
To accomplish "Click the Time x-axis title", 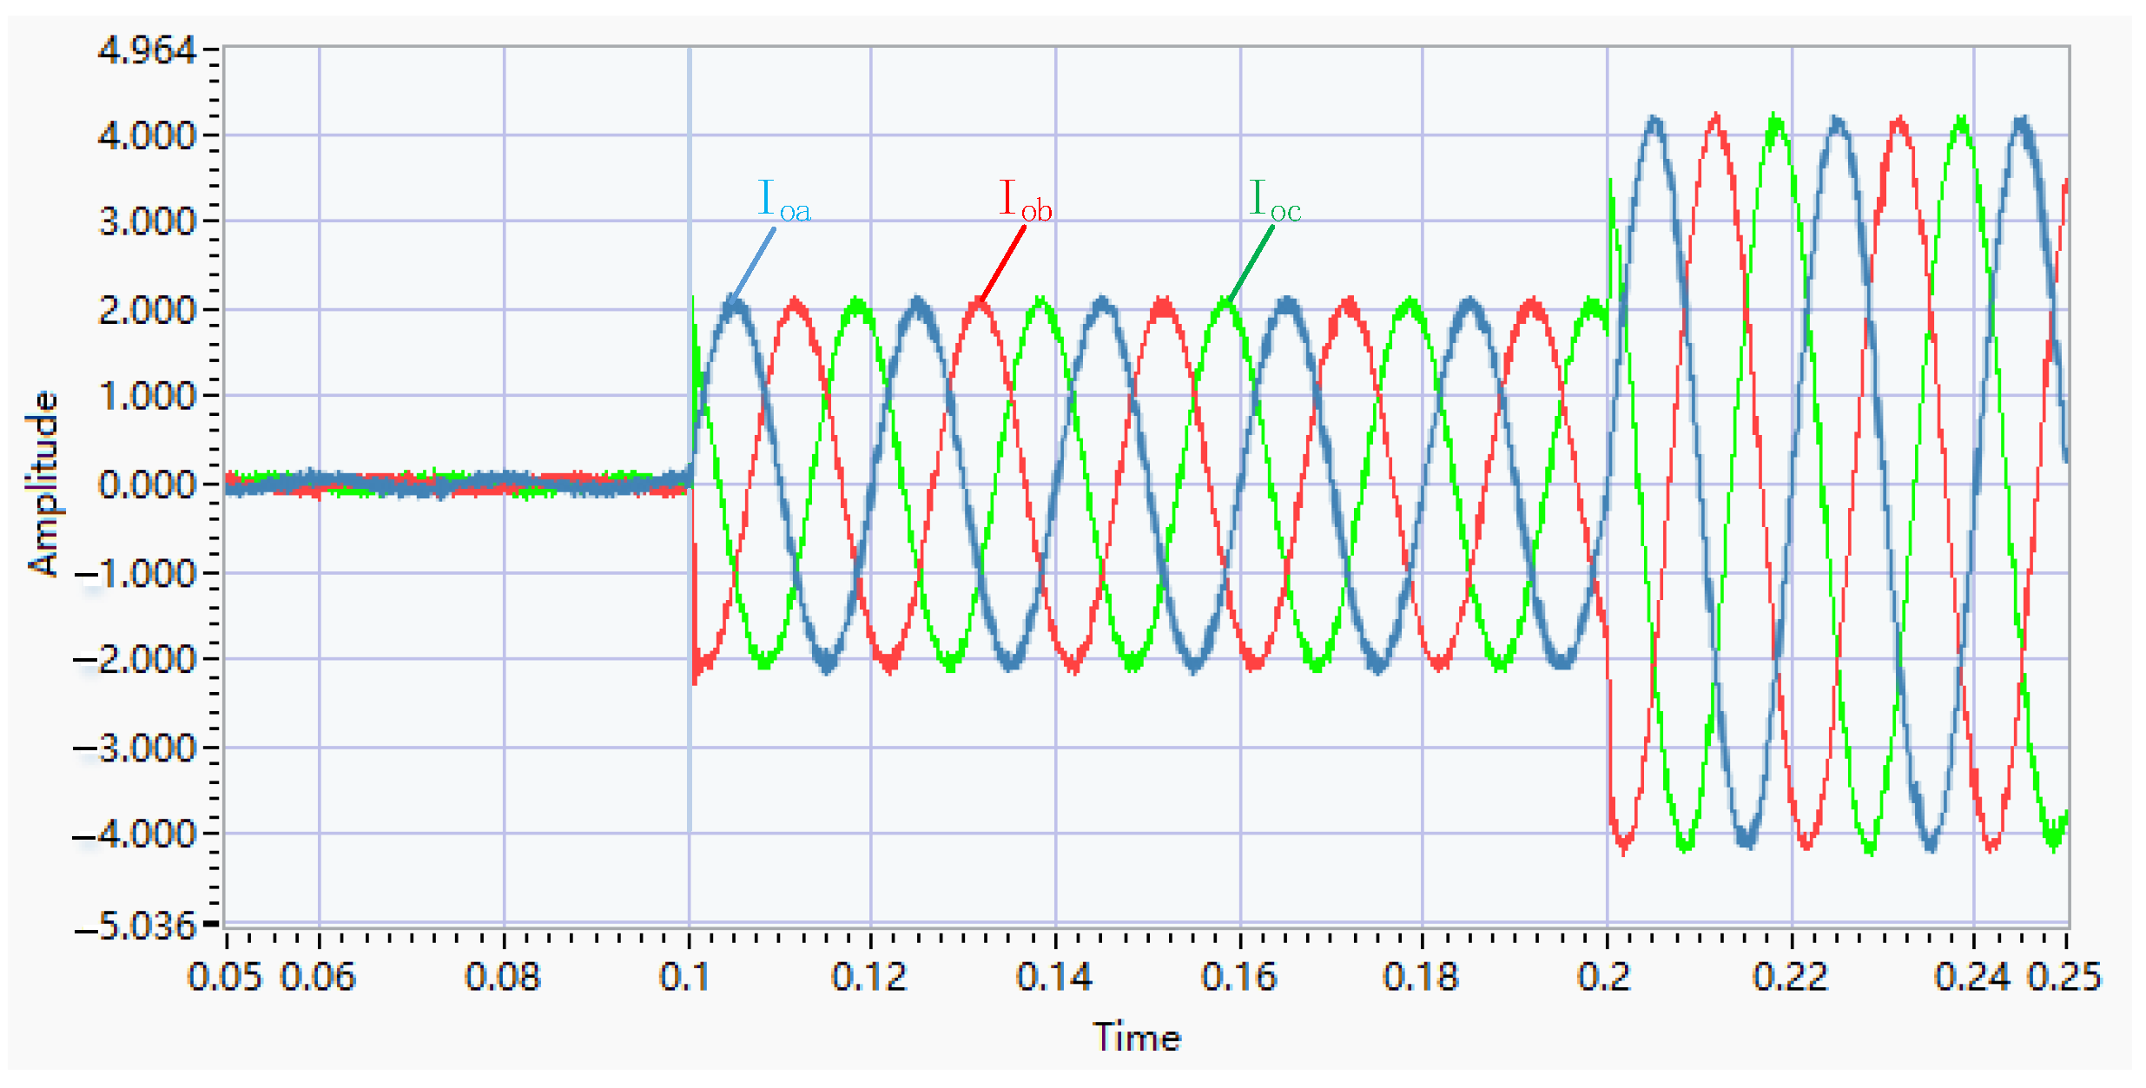I will (x=1136, y=1037).
